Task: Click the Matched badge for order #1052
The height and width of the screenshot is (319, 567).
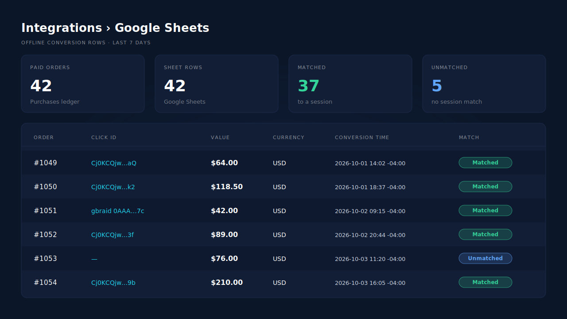Action: (x=485, y=234)
